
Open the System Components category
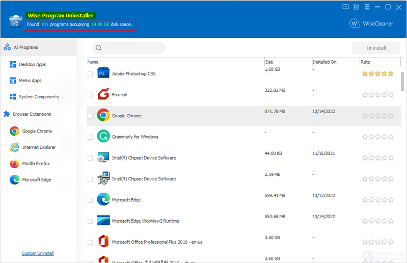tap(39, 97)
